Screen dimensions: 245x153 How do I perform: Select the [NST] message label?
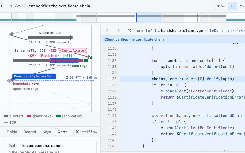pyautogui.click(x=67, y=56)
